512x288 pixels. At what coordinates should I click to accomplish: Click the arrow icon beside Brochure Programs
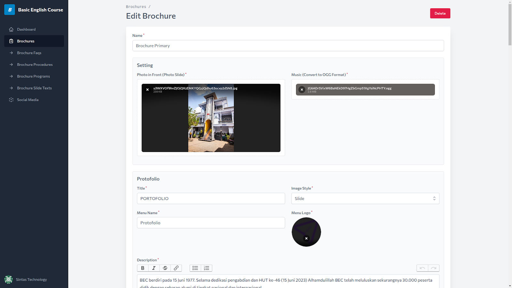click(x=11, y=76)
